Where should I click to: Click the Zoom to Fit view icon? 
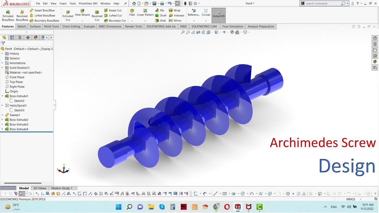click(183, 32)
